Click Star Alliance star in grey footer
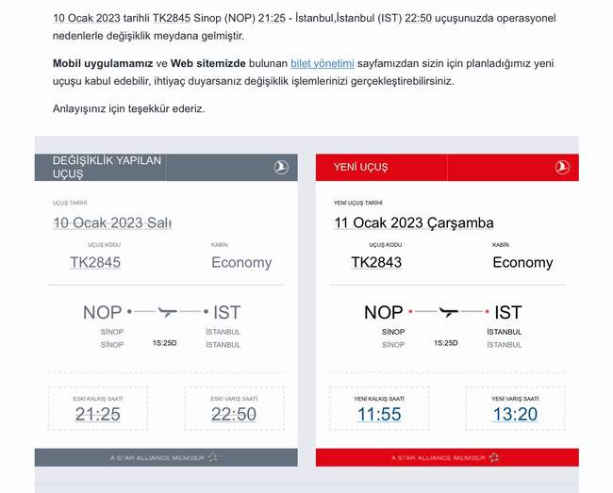The image size is (613, 493). 212,457
